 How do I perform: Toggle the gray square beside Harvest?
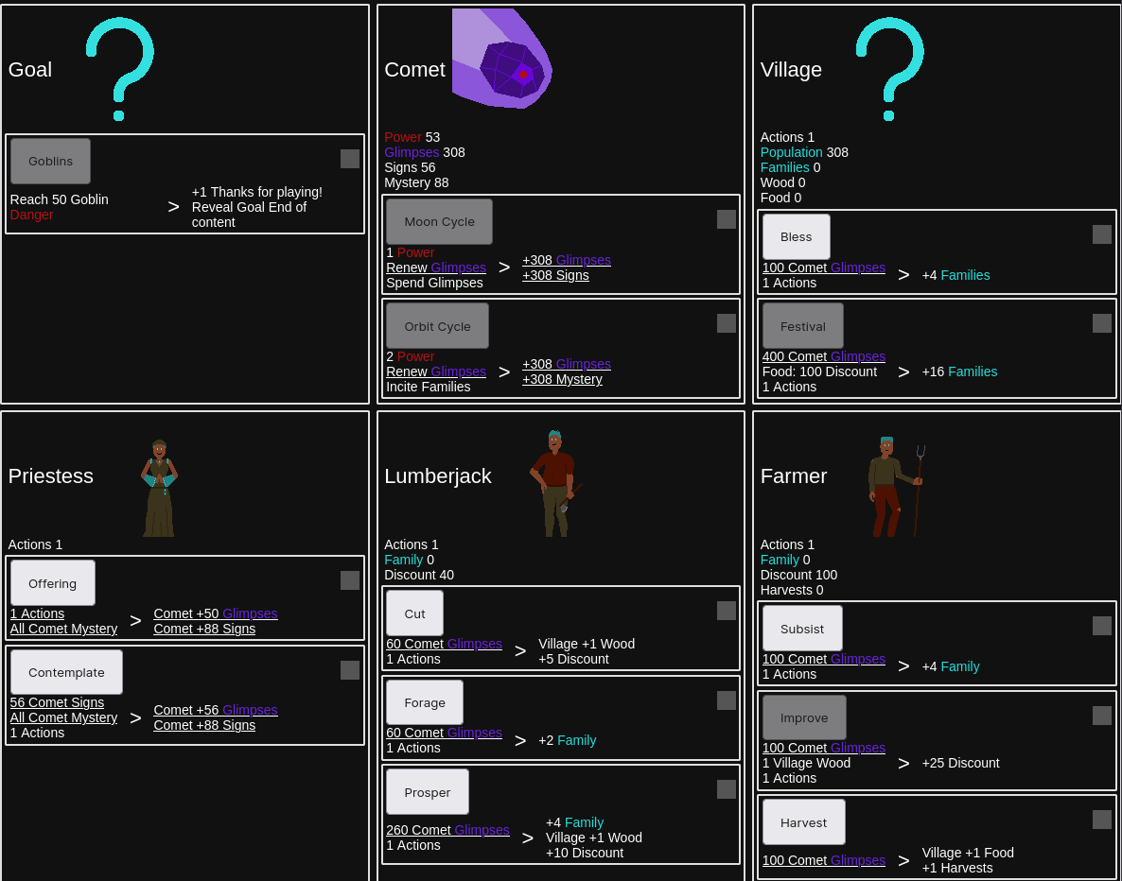click(x=1102, y=820)
